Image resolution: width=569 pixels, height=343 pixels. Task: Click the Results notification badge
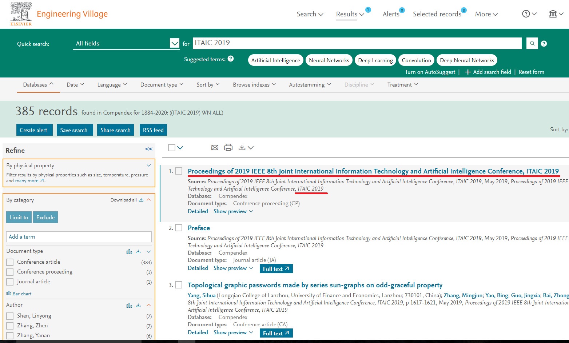point(368,10)
